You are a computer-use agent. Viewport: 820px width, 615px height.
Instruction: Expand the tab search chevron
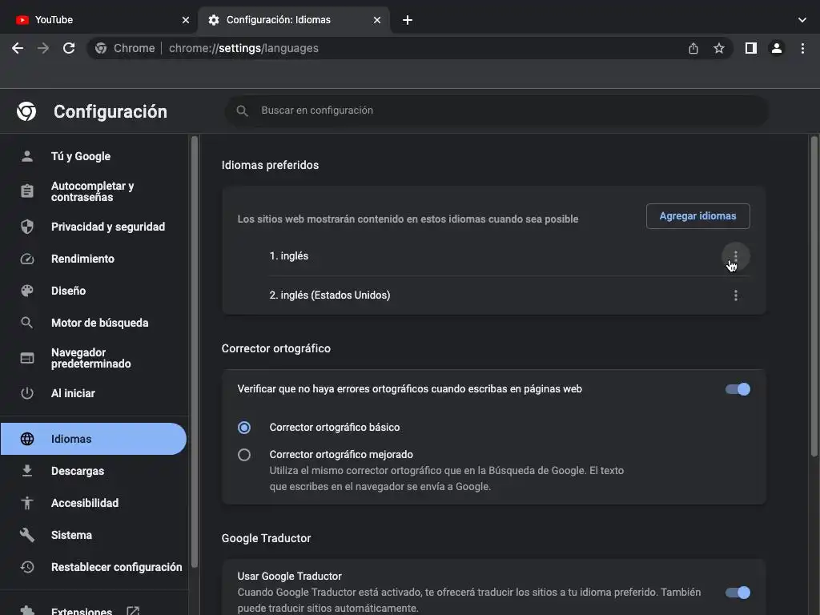coord(802,20)
